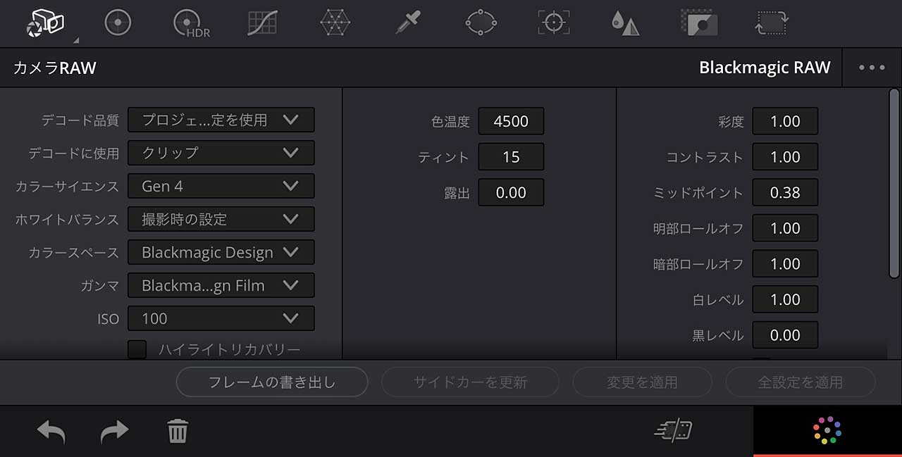902x457 pixels.
Task: Redo the last change
Action: click(114, 431)
